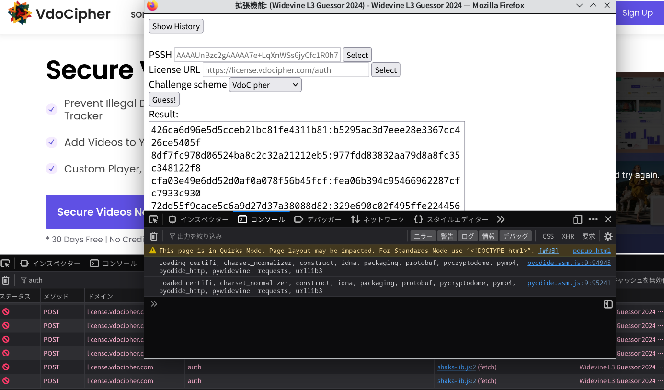Show more devtools tabs with the double chevron

click(x=501, y=219)
